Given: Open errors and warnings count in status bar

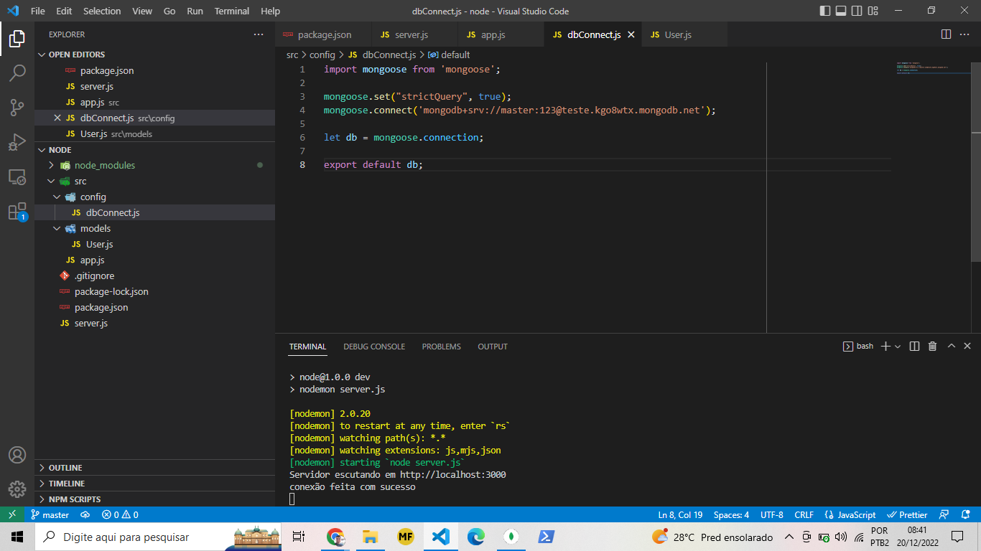Looking at the screenshot, I should click(x=120, y=514).
